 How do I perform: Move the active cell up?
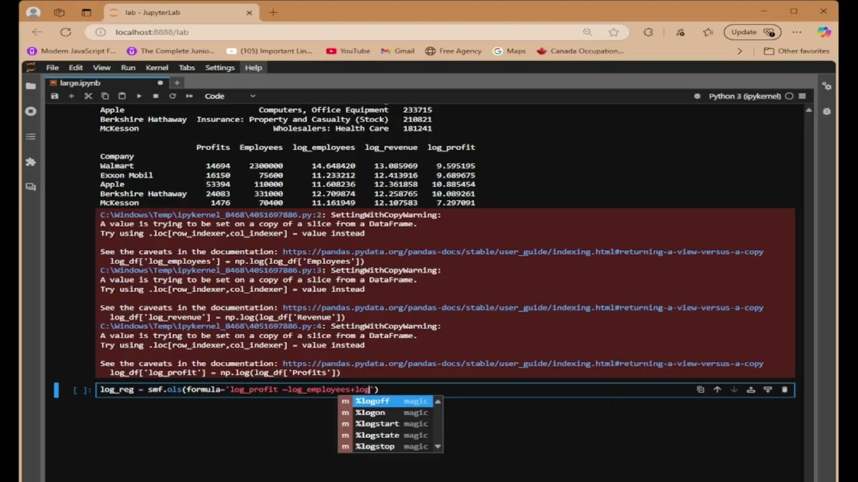click(x=717, y=390)
